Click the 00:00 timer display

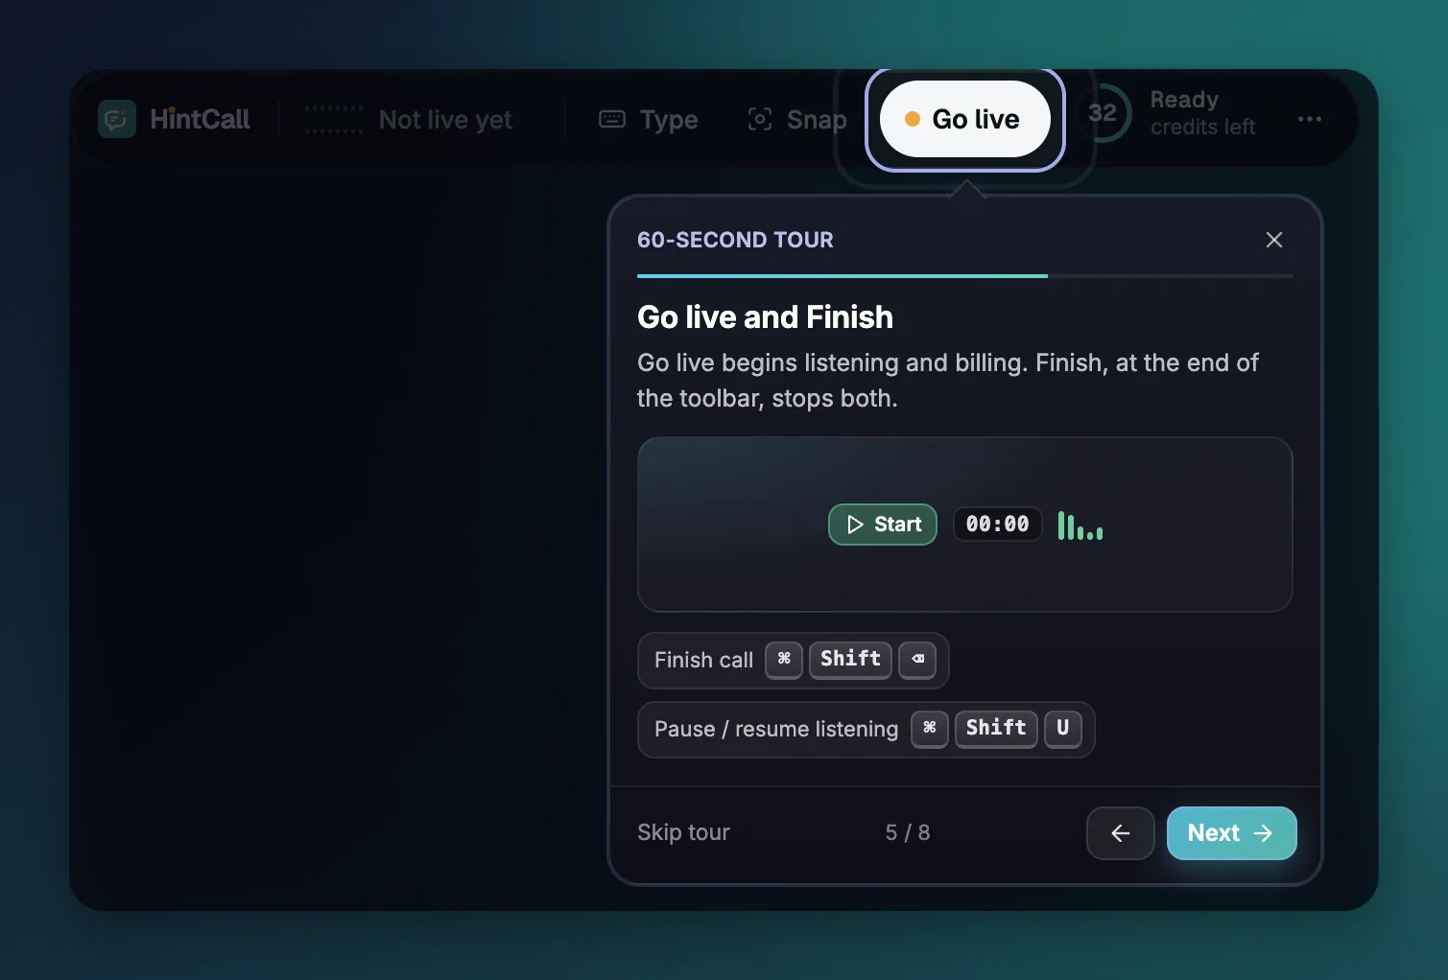click(998, 525)
